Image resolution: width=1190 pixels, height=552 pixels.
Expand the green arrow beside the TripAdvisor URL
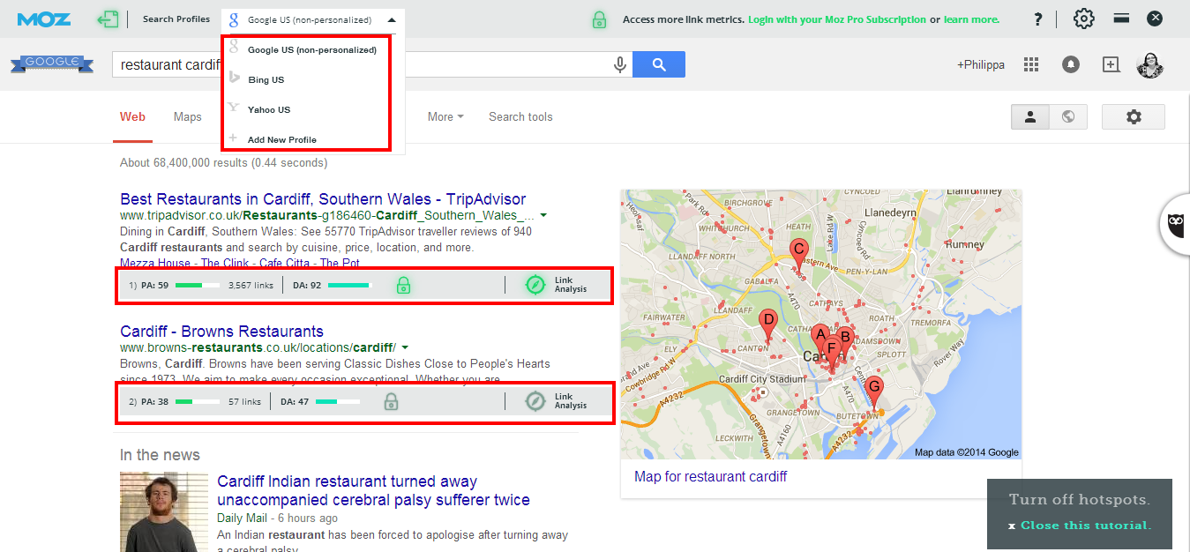(x=543, y=215)
